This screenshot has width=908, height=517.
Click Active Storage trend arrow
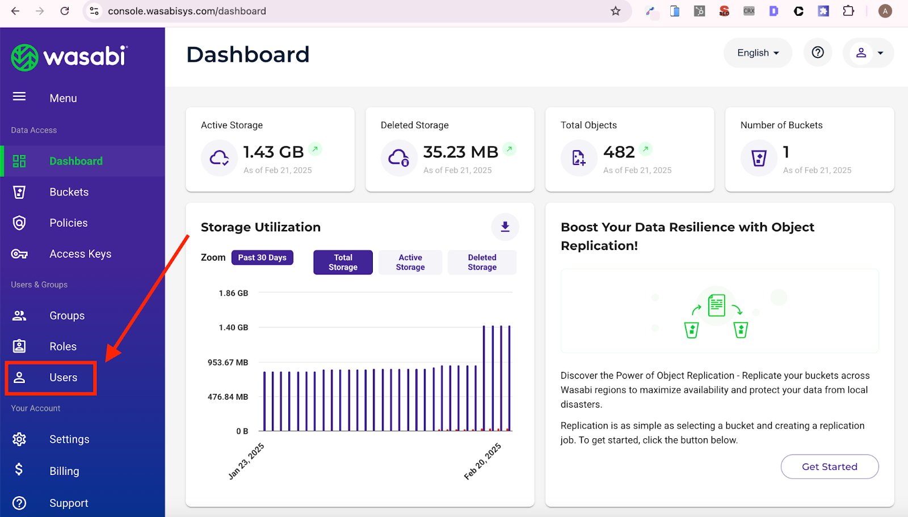(316, 149)
